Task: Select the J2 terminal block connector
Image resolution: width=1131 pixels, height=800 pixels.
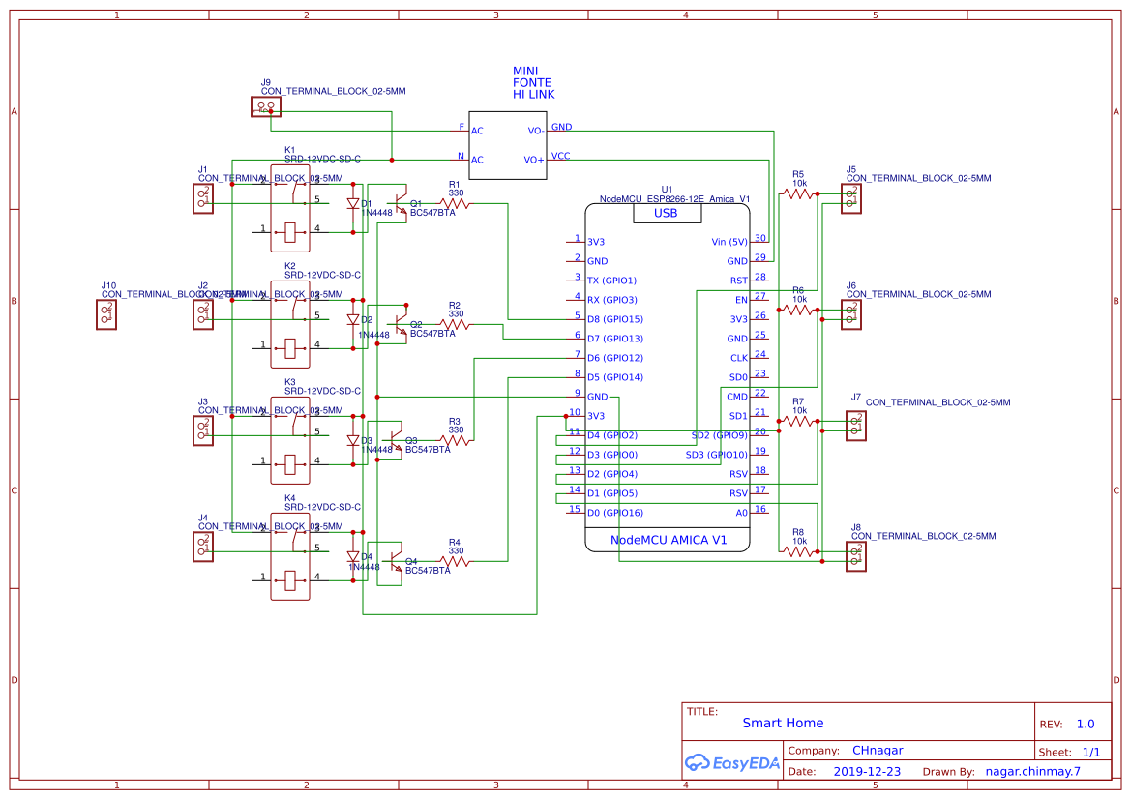Action: (x=203, y=314)
